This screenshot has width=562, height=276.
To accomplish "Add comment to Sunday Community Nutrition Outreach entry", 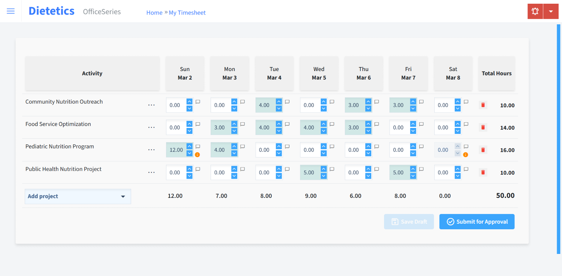I will coord(198,101).
